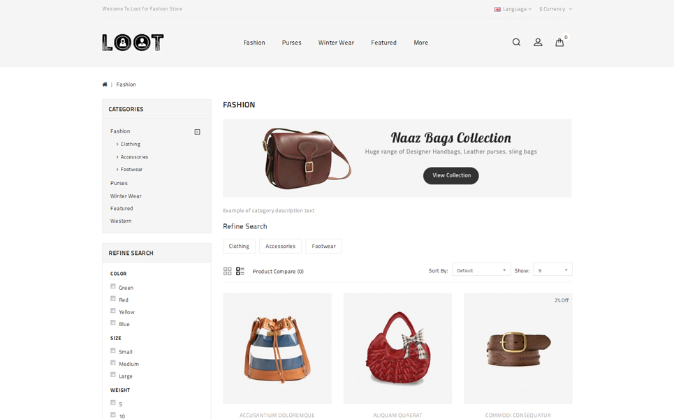Click the home breadcrumb icon
Screen dimensions: 674x419
pos(105,84)
